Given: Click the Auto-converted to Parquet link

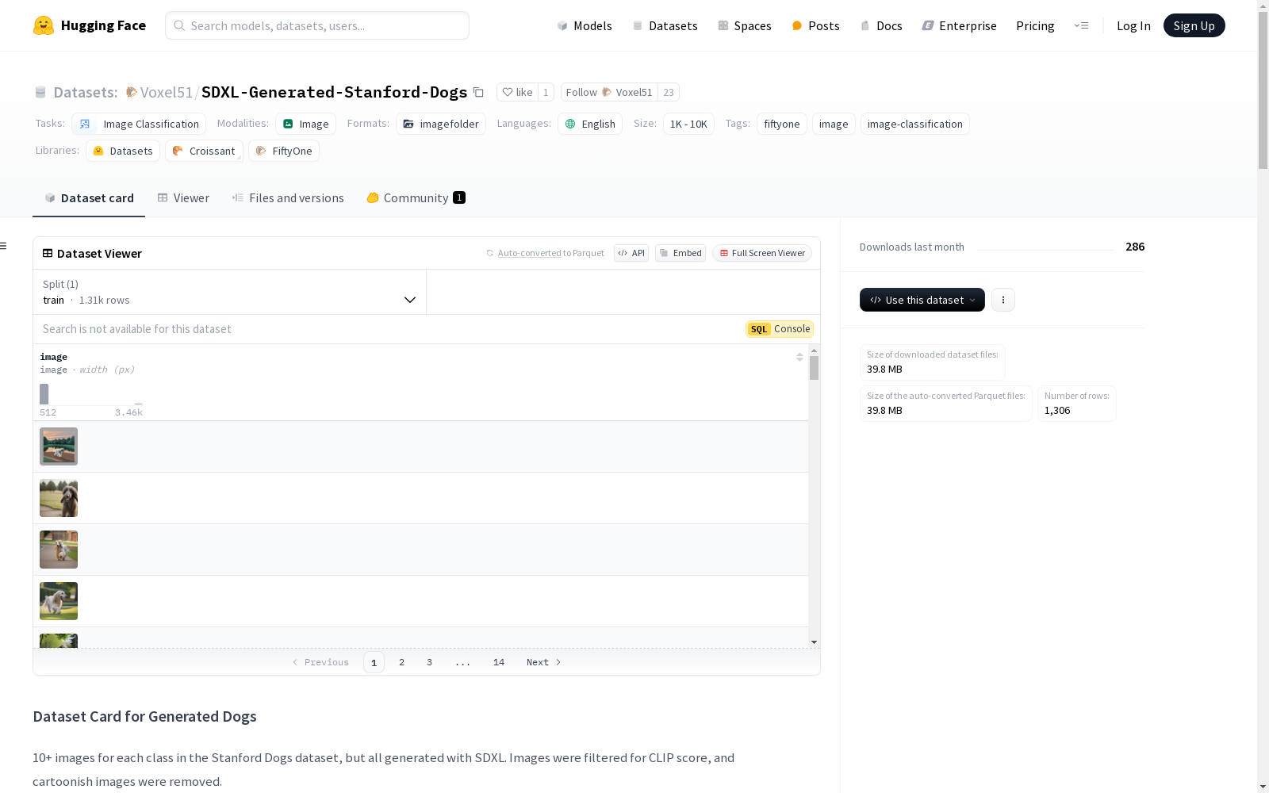Looking at the screenshot, I should 529,253.
